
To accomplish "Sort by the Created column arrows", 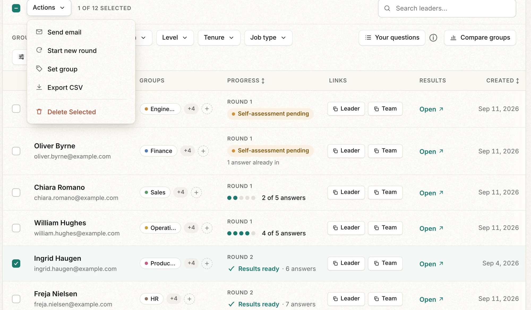I will click(x=517, y=81).
